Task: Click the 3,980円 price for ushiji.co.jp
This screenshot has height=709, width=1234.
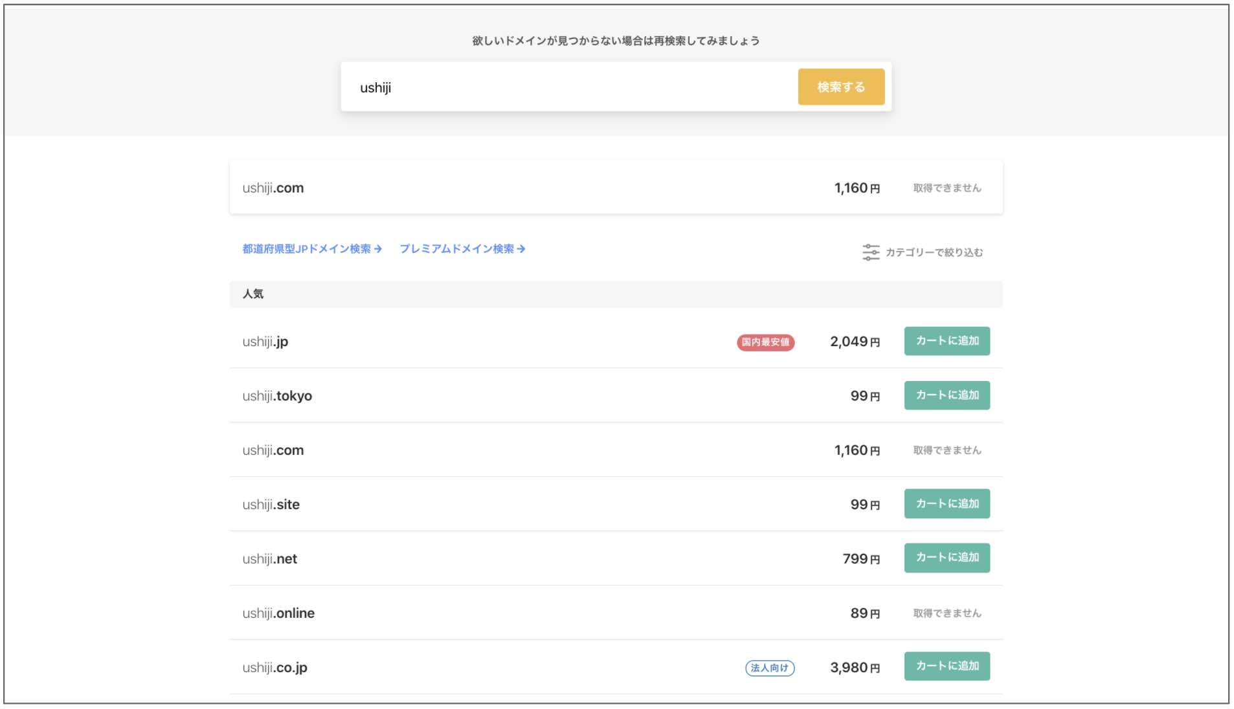Action: click(x=855, y=668)
